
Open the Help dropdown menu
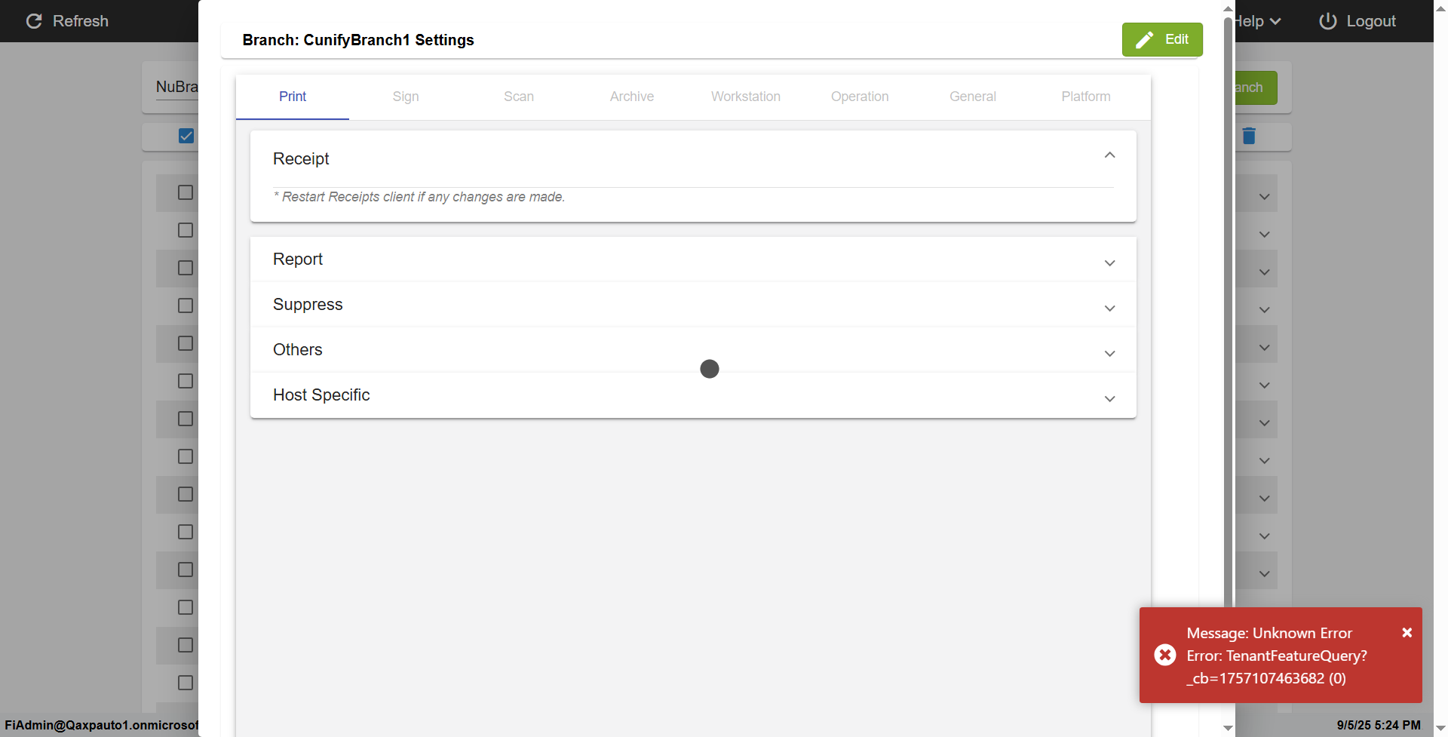pyautogui.click(x=1258, y=21)
